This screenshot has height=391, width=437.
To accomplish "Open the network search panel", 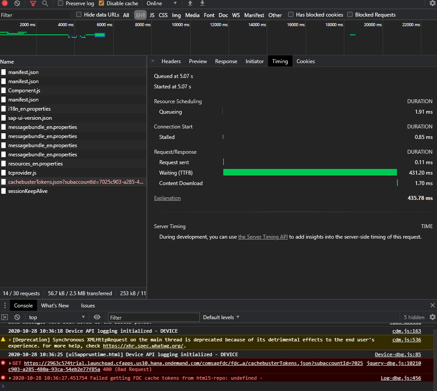I will pos(45,3).
